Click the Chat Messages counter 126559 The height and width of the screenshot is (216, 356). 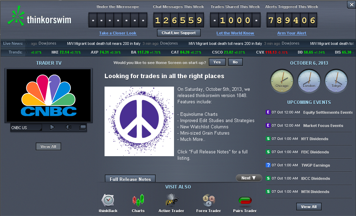[x=179, y=20]
